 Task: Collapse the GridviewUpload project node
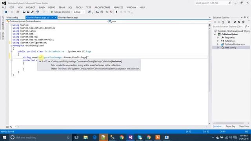tap(215, 34)
